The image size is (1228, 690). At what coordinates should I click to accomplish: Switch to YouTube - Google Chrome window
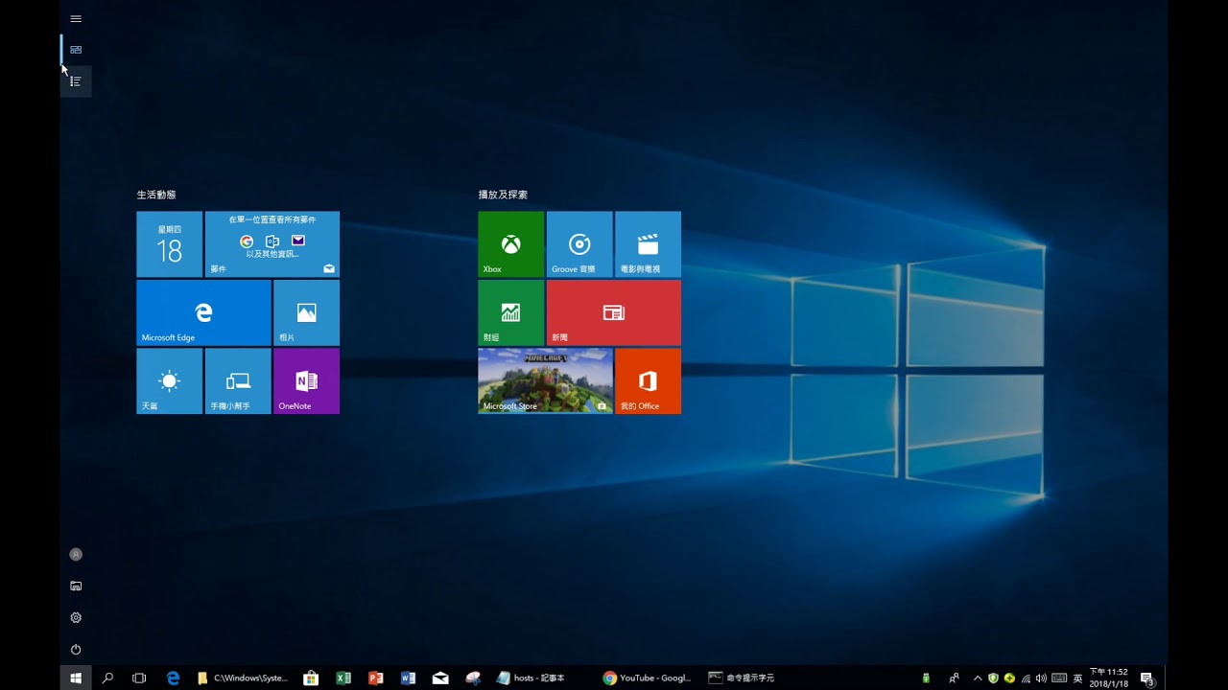647,678
